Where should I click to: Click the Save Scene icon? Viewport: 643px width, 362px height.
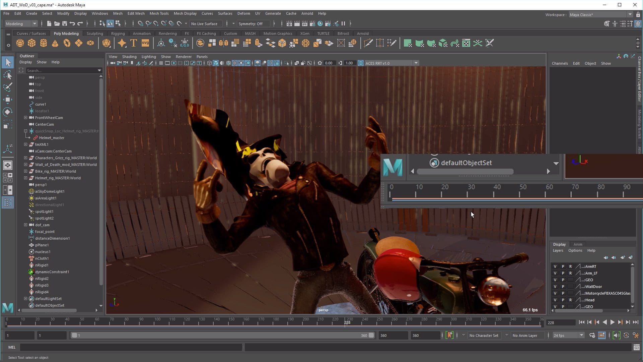click(x=65, y=23)
